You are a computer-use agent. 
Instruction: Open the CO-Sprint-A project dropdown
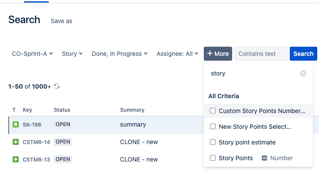click(32, 54)
